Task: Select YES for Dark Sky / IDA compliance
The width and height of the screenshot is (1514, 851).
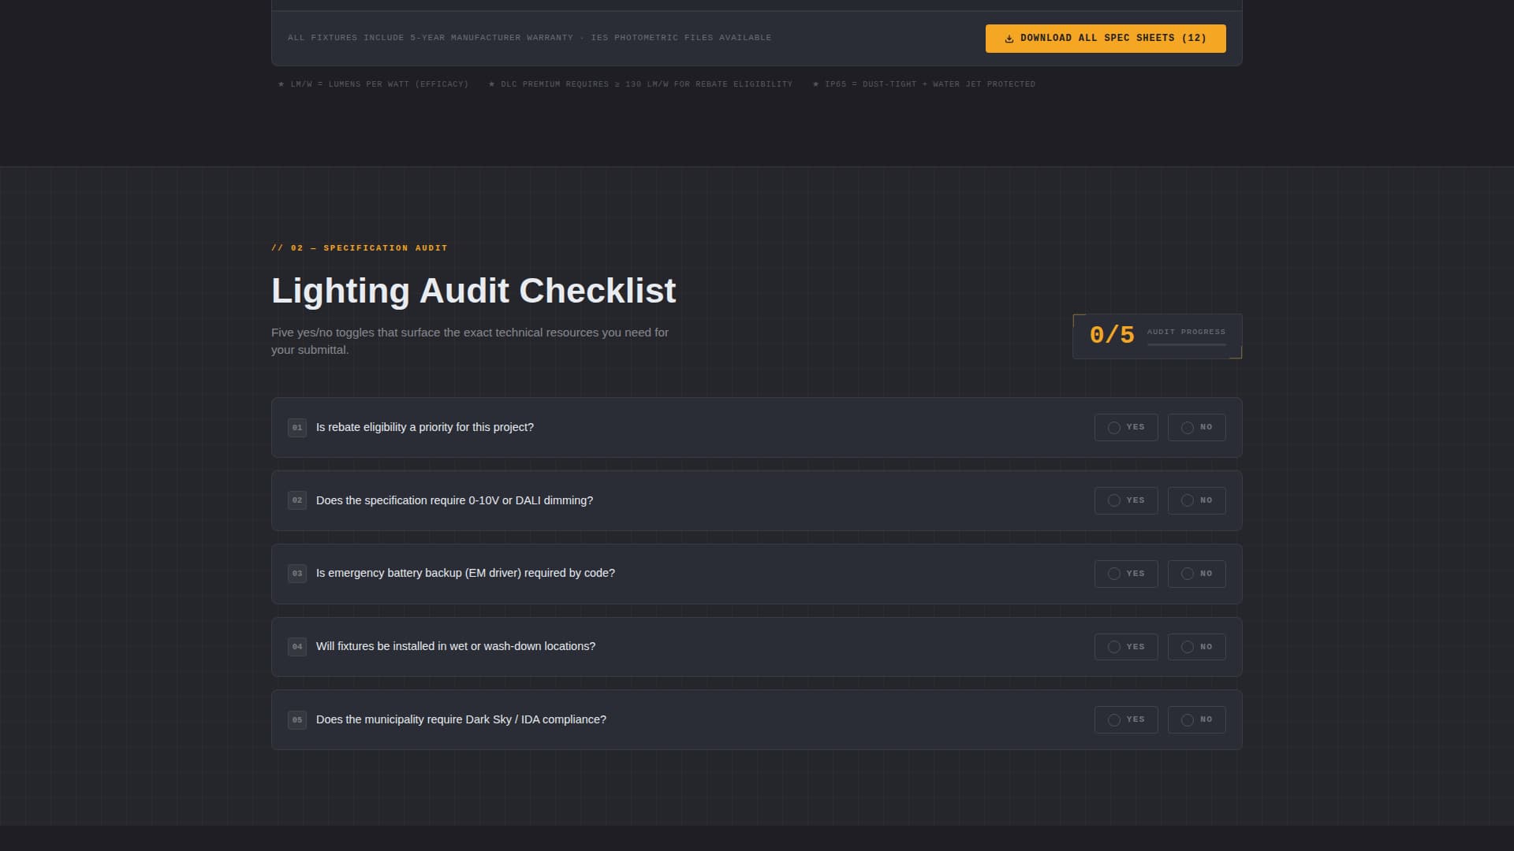Action: [x=1126, y=719]
